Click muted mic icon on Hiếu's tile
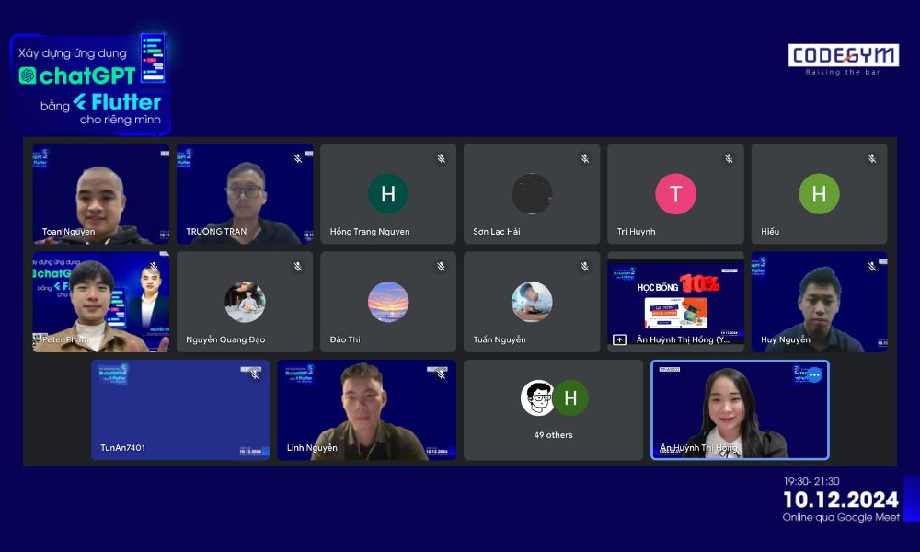Image resolution: width=920 pixels, height=552 pixels. click(871, 159)
